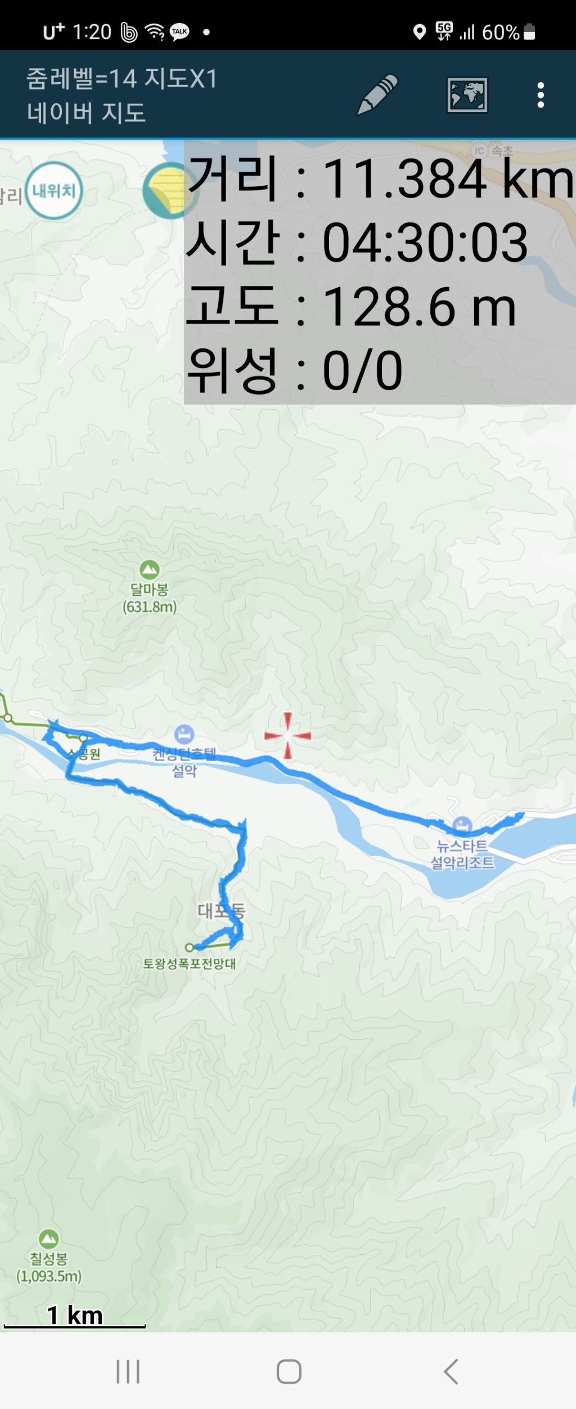Tap the 시간 elapsed time readout
The height and width of the screenshot is (1409, 576).
click(x=357, y=243)
